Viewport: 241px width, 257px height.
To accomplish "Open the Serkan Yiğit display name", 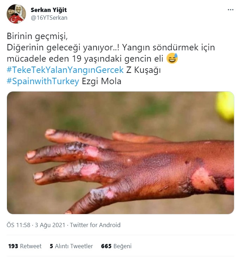I will click(48, 10).
